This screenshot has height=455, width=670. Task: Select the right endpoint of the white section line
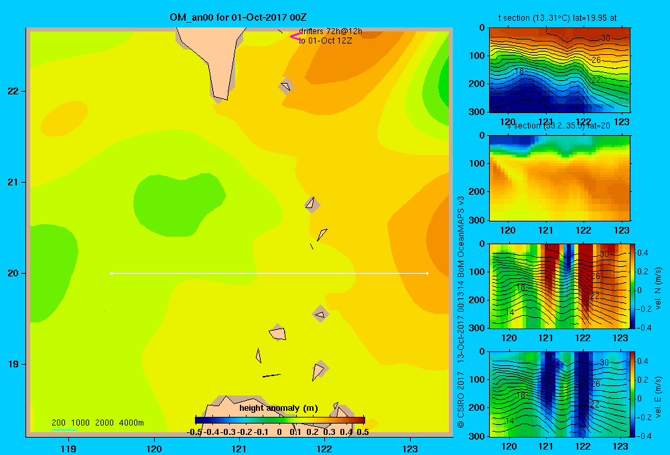click(x=427, y=273)
